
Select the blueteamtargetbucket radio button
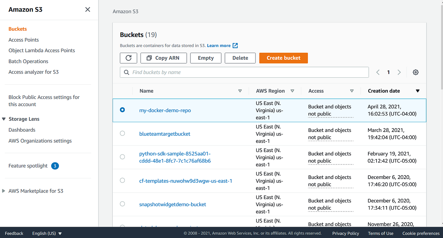pos(122,133)
